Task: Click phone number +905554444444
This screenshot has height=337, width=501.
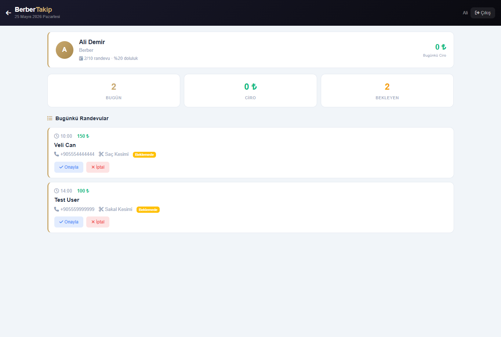Action: coord(77,154)
